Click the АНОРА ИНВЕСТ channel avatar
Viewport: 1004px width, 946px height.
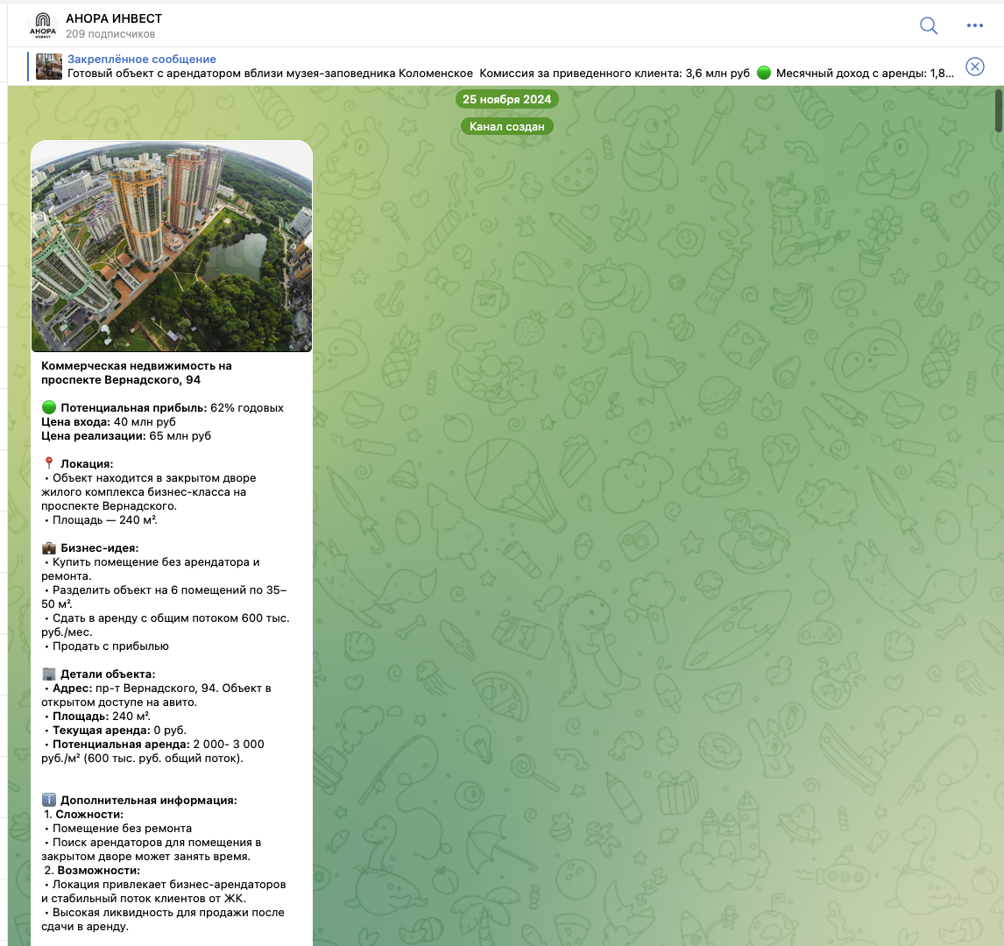43,25
